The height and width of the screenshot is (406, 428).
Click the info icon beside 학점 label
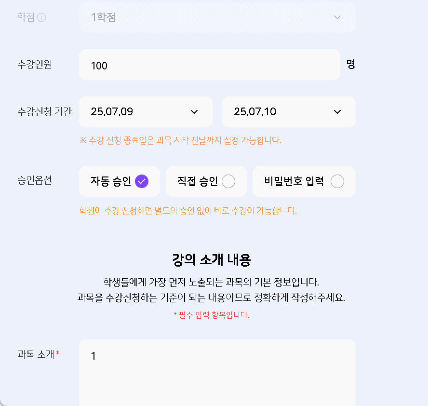coord(41,17)
